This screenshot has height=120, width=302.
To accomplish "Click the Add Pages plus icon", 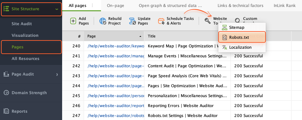I will click(73, 21).
